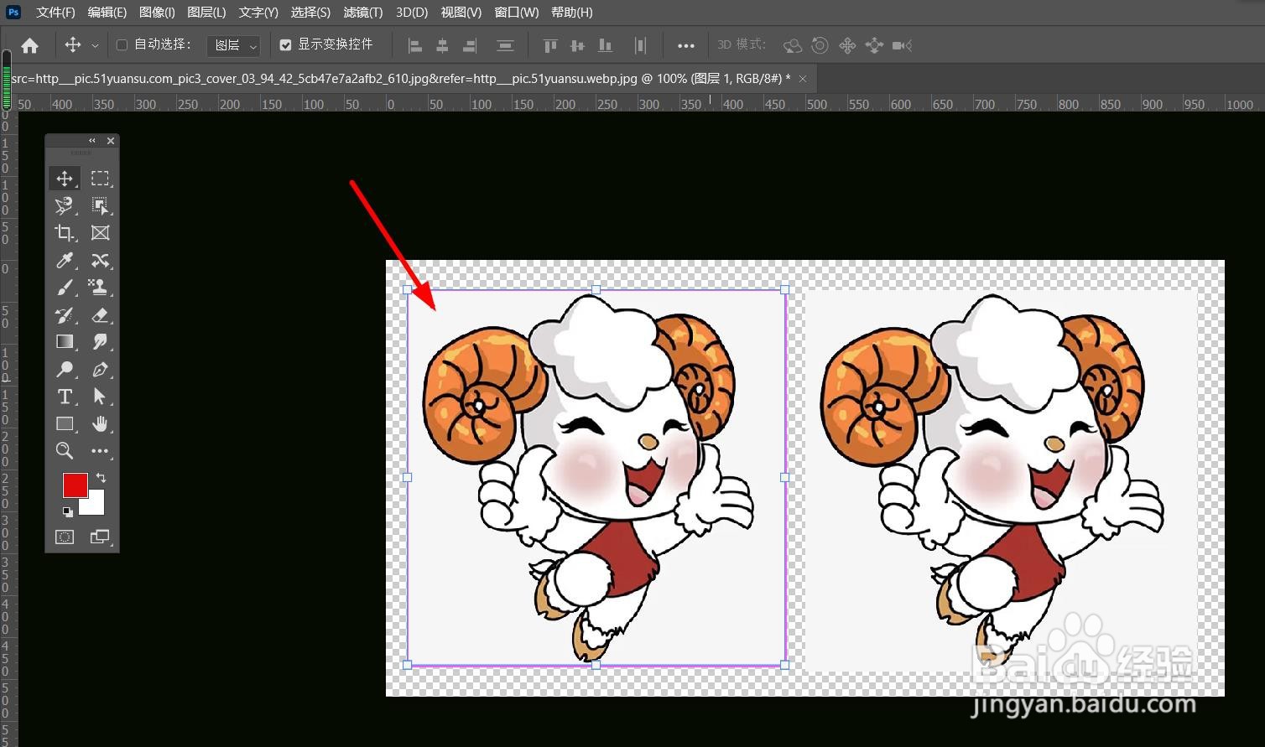Align bottom edges
The image size is (1265, 747).
click(x=605, y=45)
